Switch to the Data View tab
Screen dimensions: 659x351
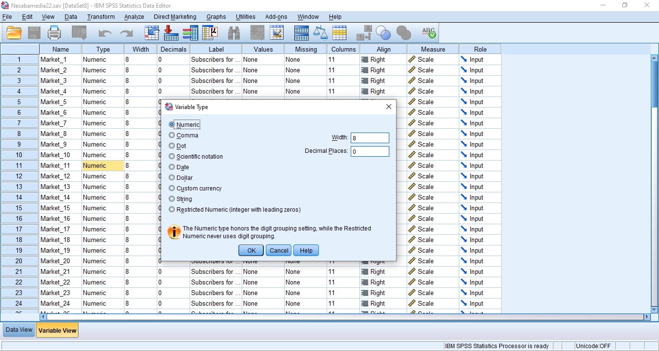click(x=19, y=330)
